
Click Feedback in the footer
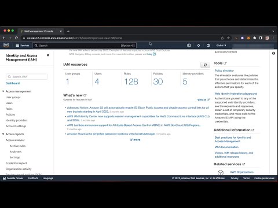33,178
